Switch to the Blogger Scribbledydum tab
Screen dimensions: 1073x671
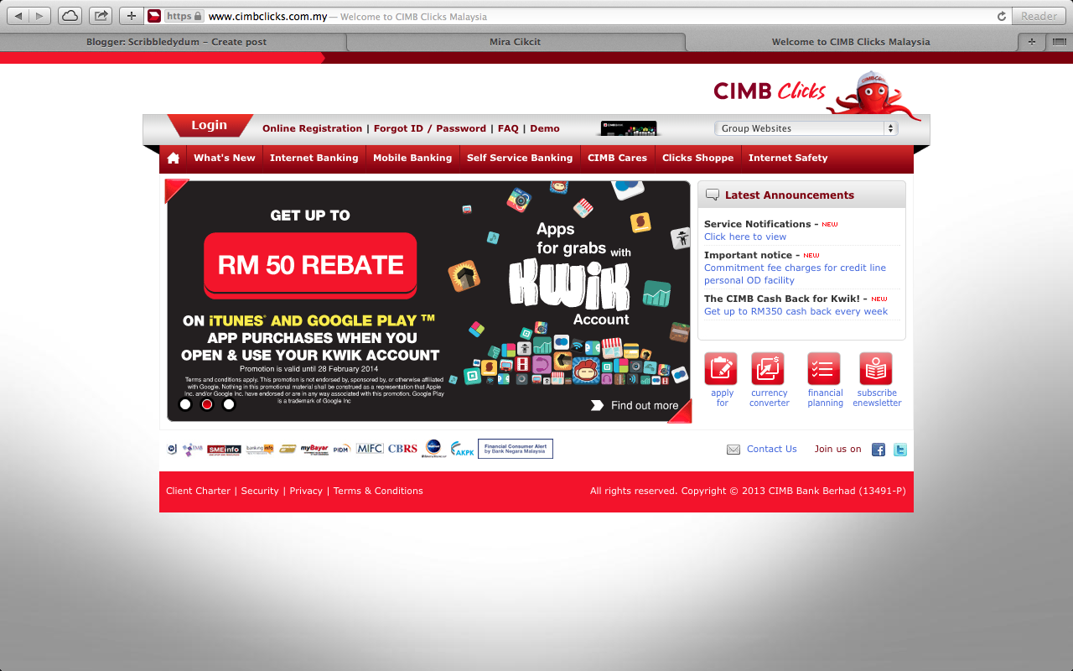tap(176, 42)
